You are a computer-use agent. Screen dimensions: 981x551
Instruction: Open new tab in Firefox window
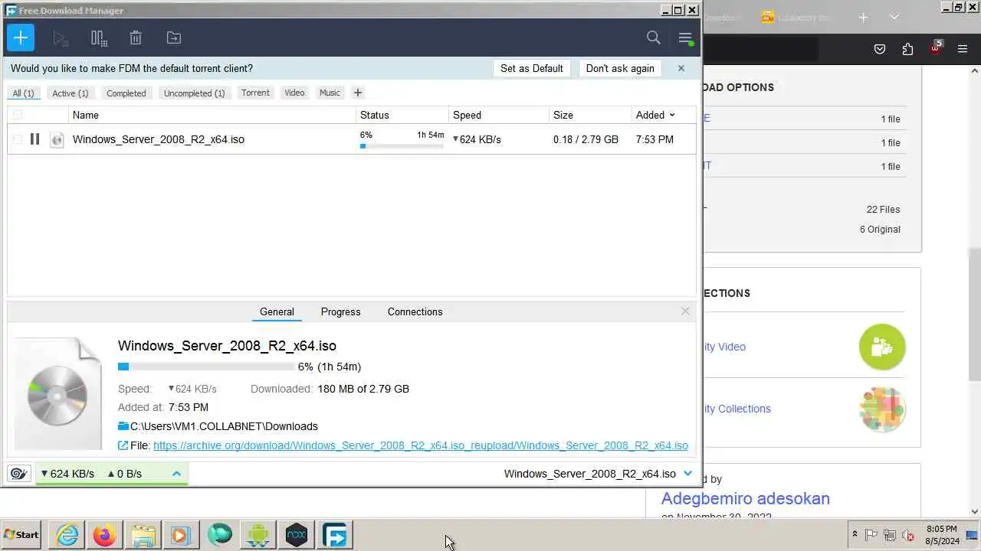pyautogui.click(x=863, y=17)
